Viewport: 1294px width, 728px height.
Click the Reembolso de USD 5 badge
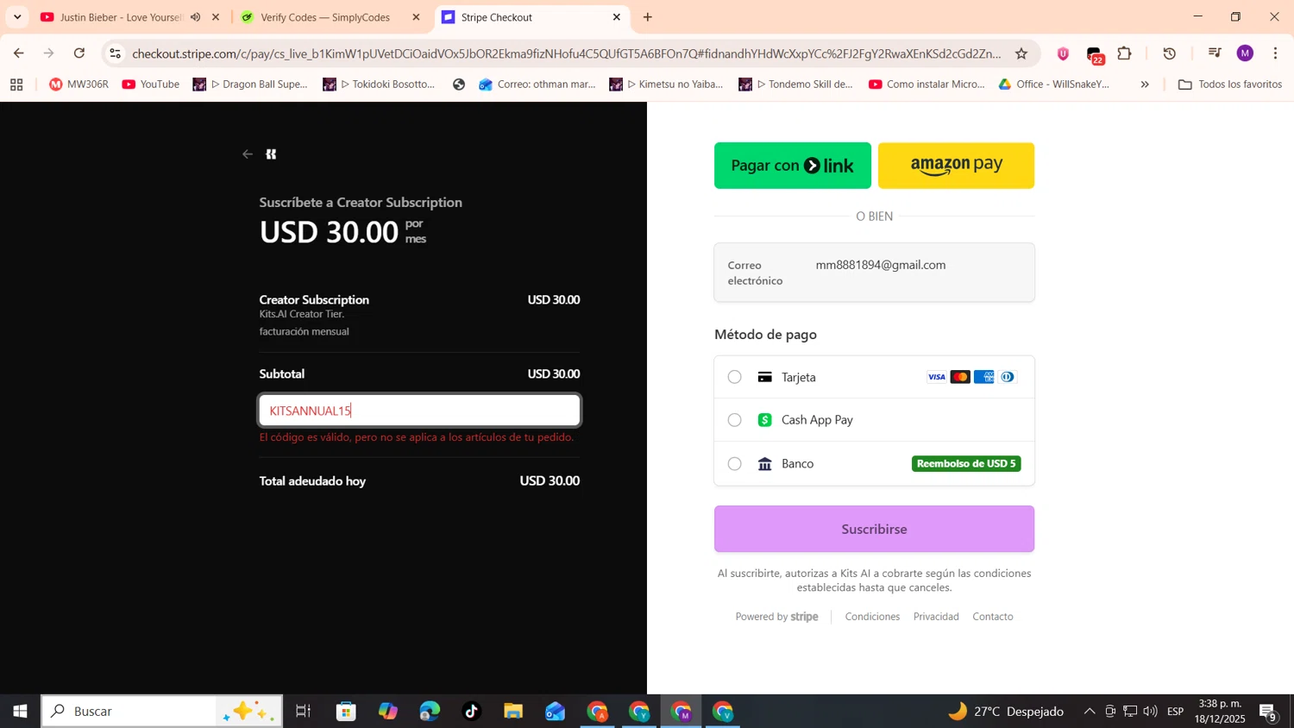pyautogui.click(x=966, y=464)
